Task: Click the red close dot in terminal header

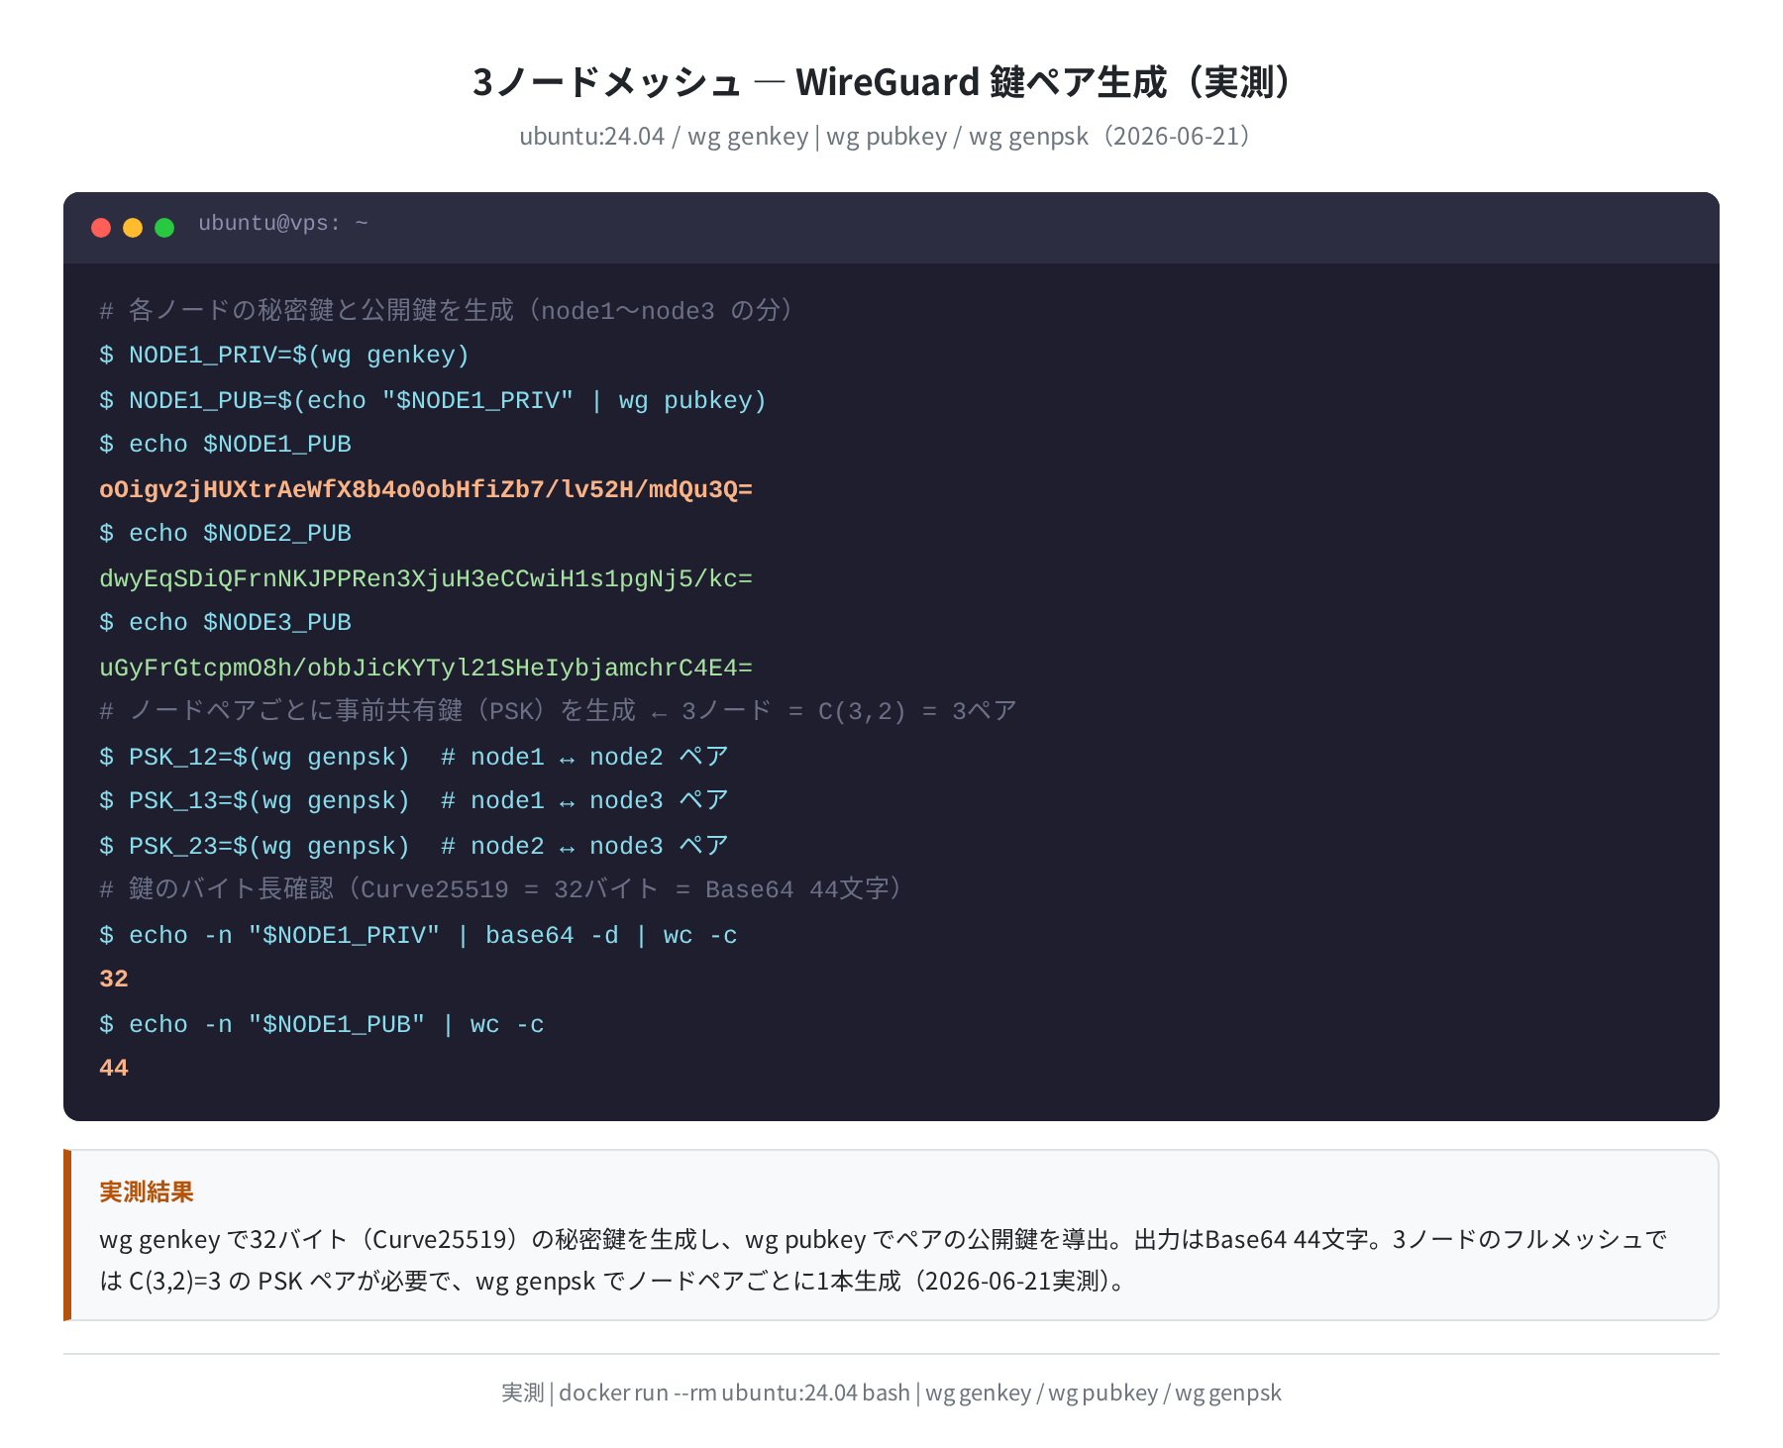Action: click(x=101, y=228)
